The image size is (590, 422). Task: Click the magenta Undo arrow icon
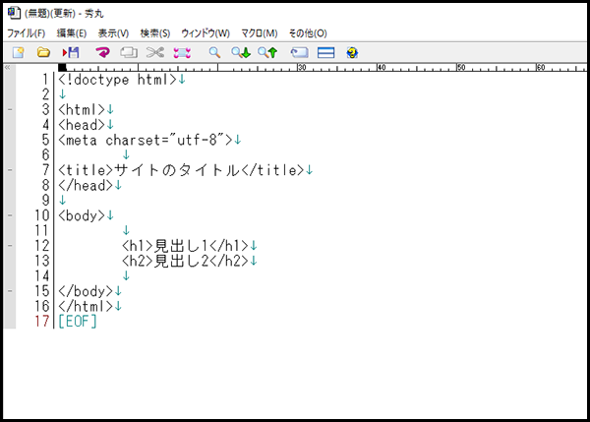(102, 52)
